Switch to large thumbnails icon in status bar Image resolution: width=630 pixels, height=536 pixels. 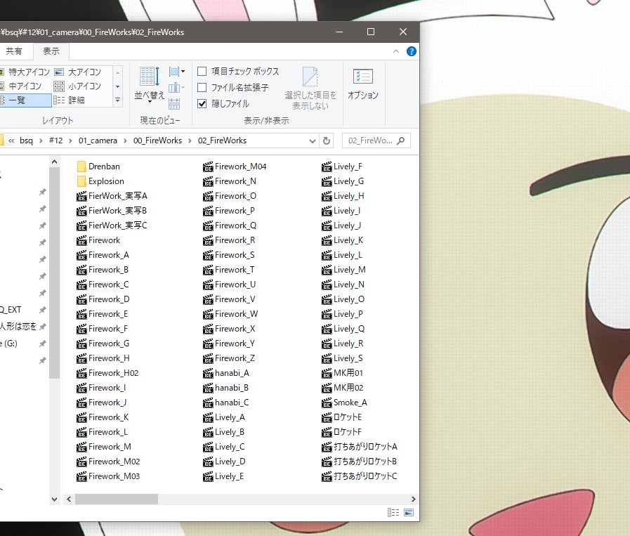[409, 512]
